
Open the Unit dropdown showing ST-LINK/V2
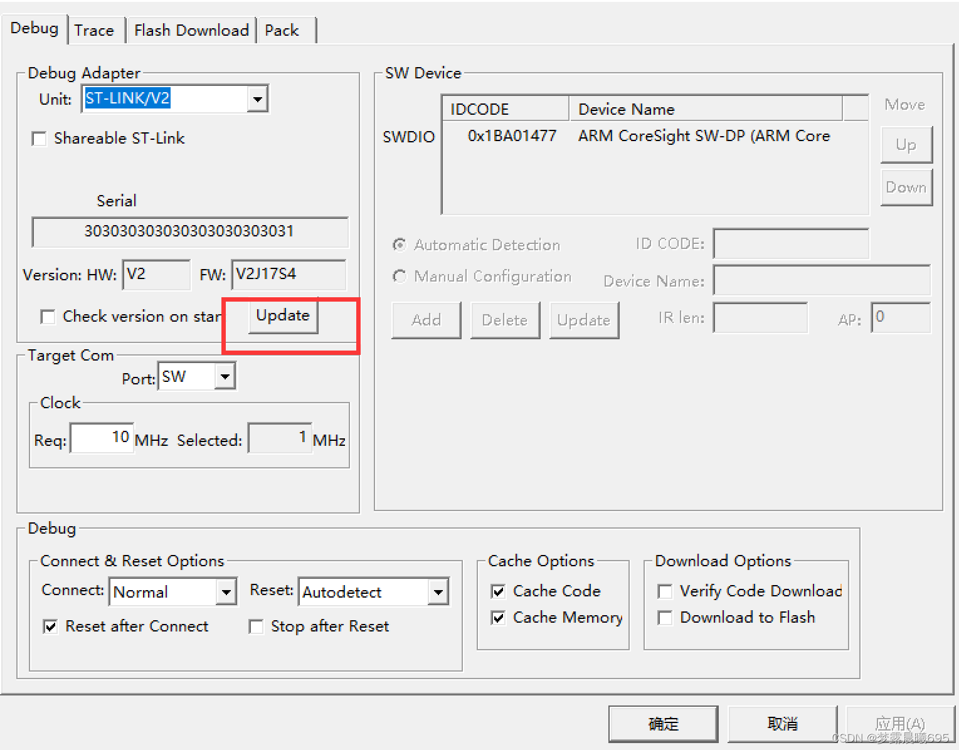(x=257, y=98)
